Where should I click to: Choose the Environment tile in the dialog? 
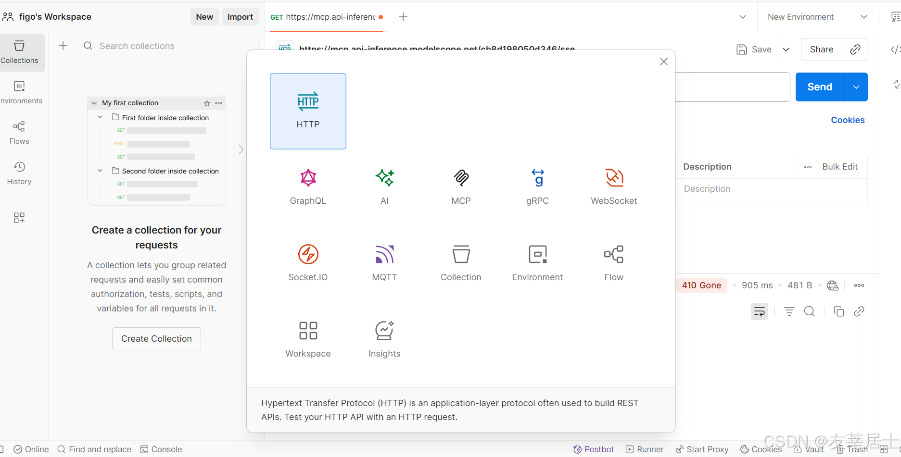pyautogui.click(x=537, y=263)
